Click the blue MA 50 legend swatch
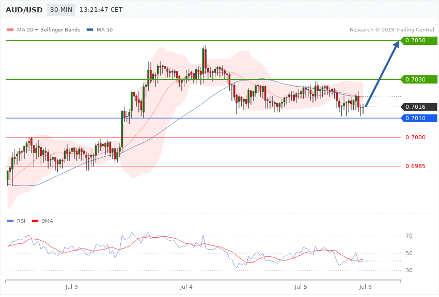Screen dimensions: 439x297 (x=90, y=29)
